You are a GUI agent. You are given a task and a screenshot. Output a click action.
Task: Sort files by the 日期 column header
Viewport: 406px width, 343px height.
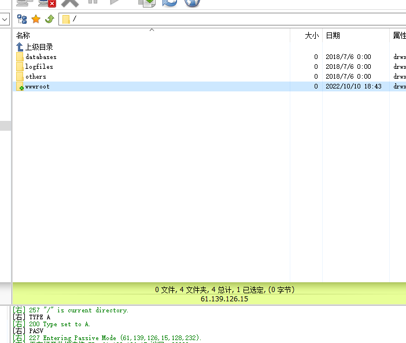coord(333,36)
